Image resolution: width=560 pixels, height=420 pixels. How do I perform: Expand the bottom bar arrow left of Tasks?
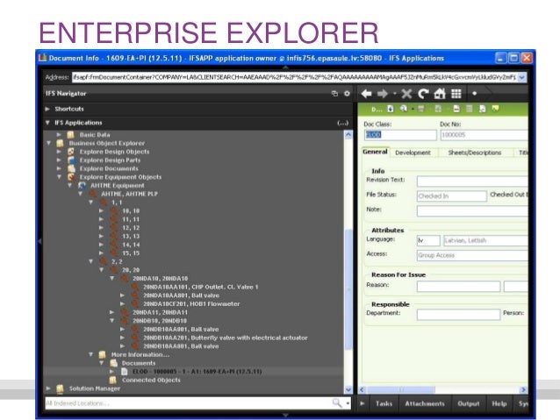(x=363, y=403)
